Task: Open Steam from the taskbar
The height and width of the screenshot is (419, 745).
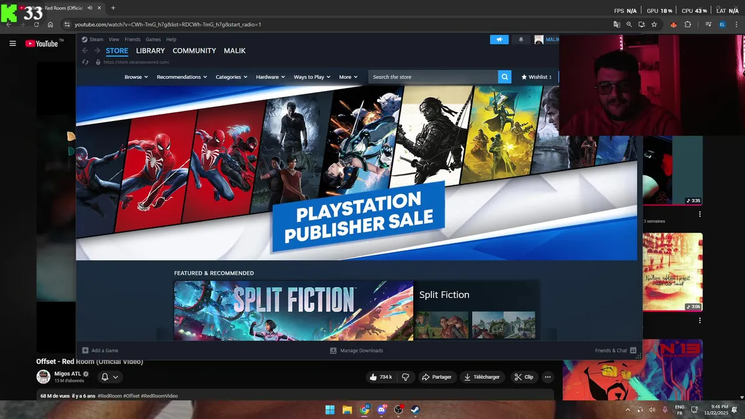Action: pyautogui.click(x=416, y=410)
